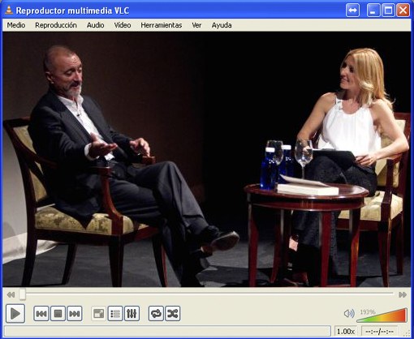Toggle fullscreen video mode
The width and height of the screenshot is (414, 339).
98,314
